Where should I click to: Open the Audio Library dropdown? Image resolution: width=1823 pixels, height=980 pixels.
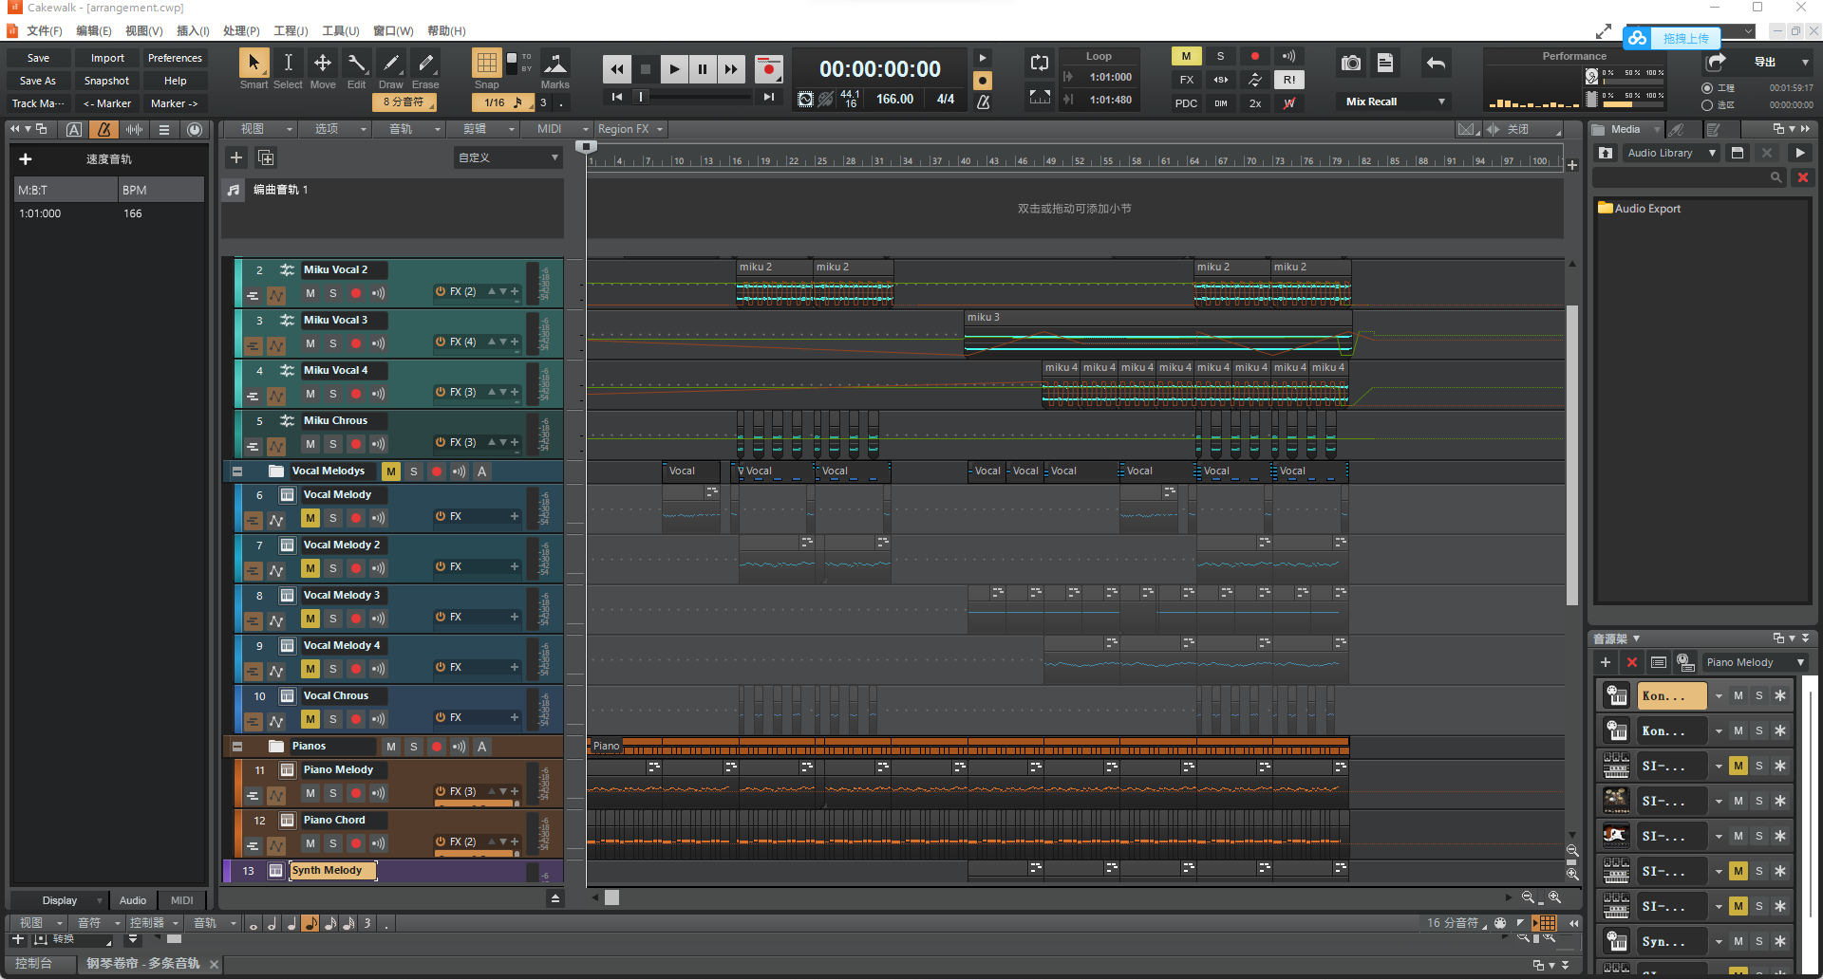(1671, 153)
